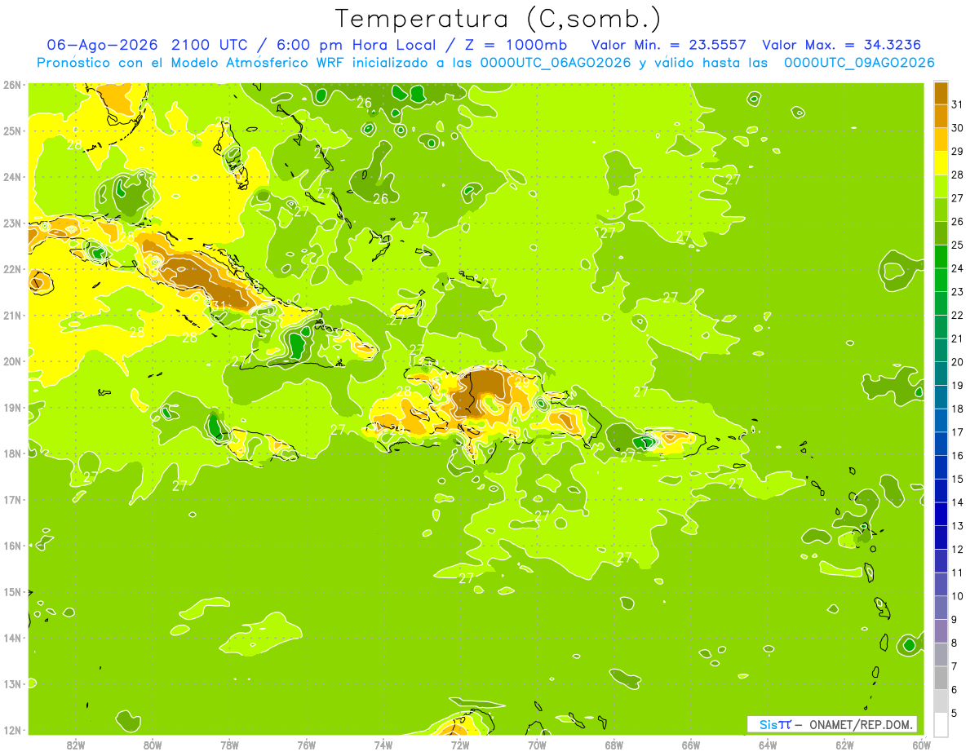Click the contour label 31 over Cuba

219,306
